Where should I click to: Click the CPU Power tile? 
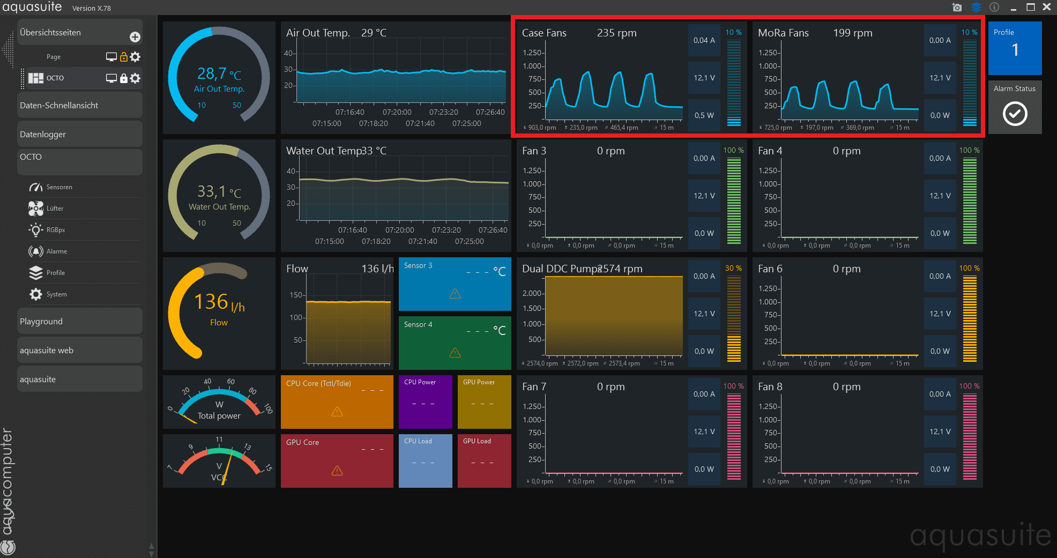point(426,402)
